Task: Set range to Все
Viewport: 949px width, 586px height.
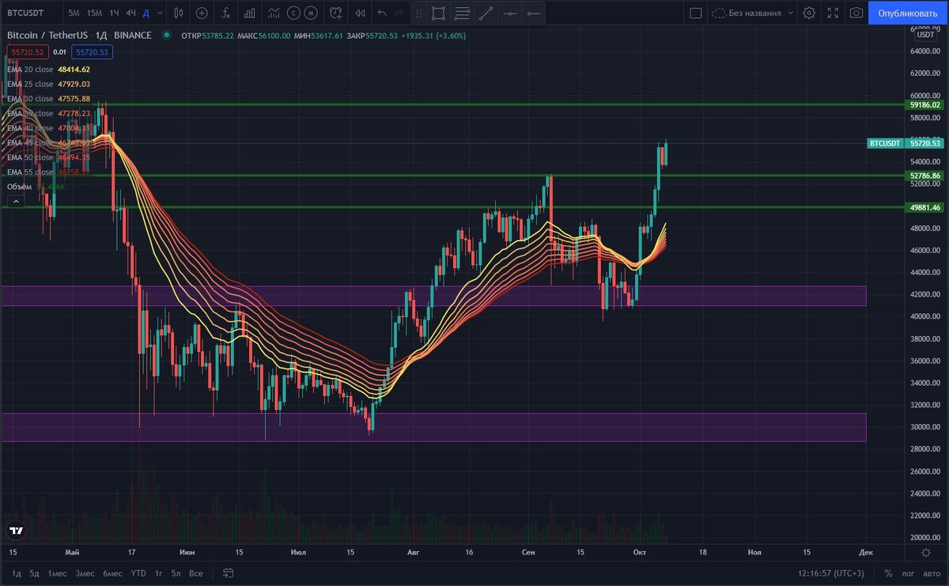Action: (x=196, y=573)
